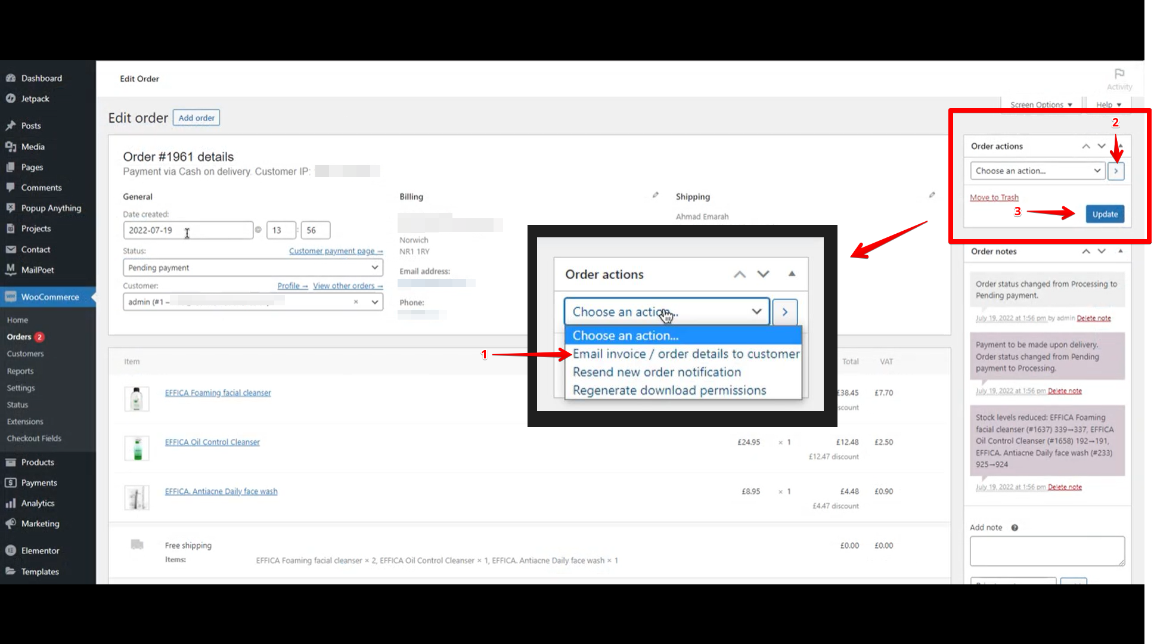This screenshot has height=644, width=1154.
Task: Open the order Status dropdown
Action: coord(253,268)
